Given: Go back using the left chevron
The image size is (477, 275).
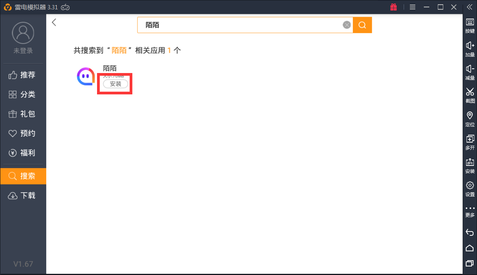Looking at the screenshot, I should click(x=54, y=23).
